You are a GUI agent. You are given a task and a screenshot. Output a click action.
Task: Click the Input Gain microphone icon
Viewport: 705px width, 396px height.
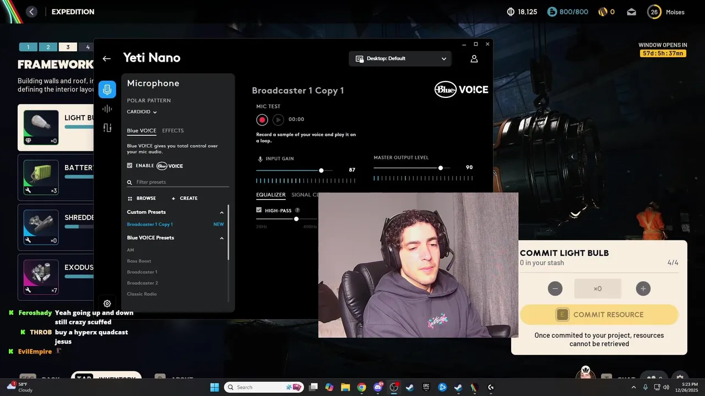tap(260, 159)
